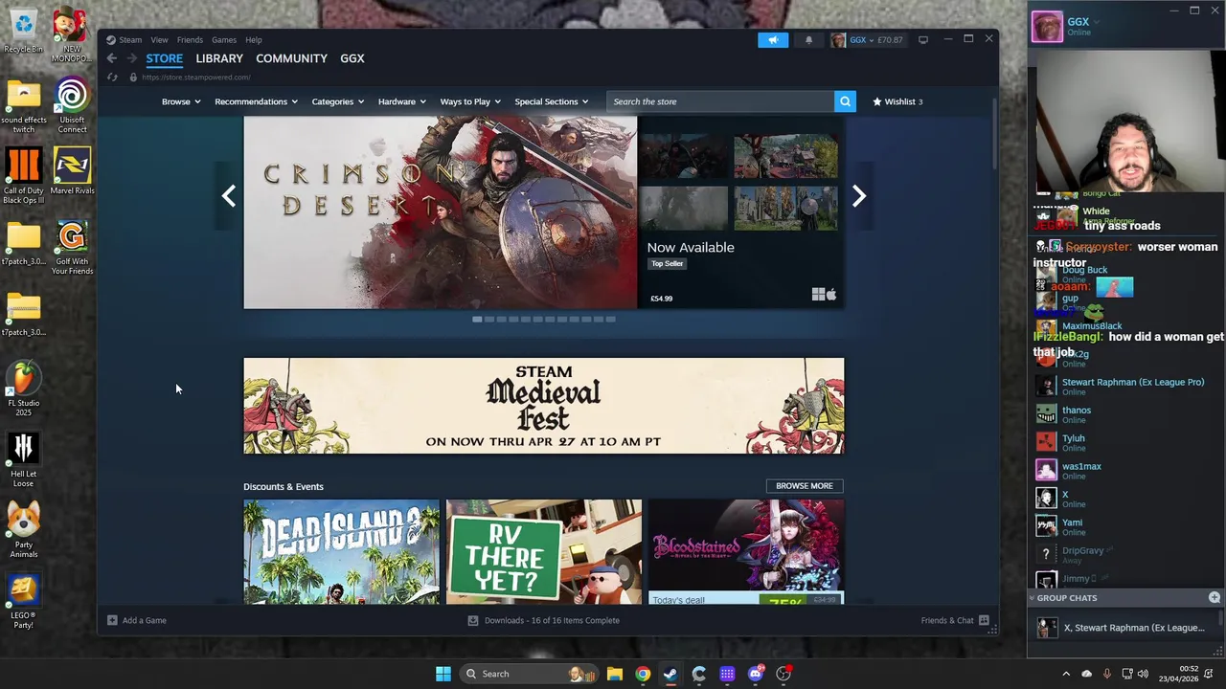Select Party Animals desktop icon
1226x689 pixels.
(x=24, y=531)
